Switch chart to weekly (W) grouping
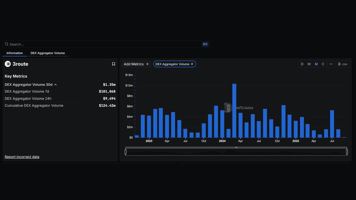This screenshot has height=200, width=356. pyautogui.click(x=309, y=64)
